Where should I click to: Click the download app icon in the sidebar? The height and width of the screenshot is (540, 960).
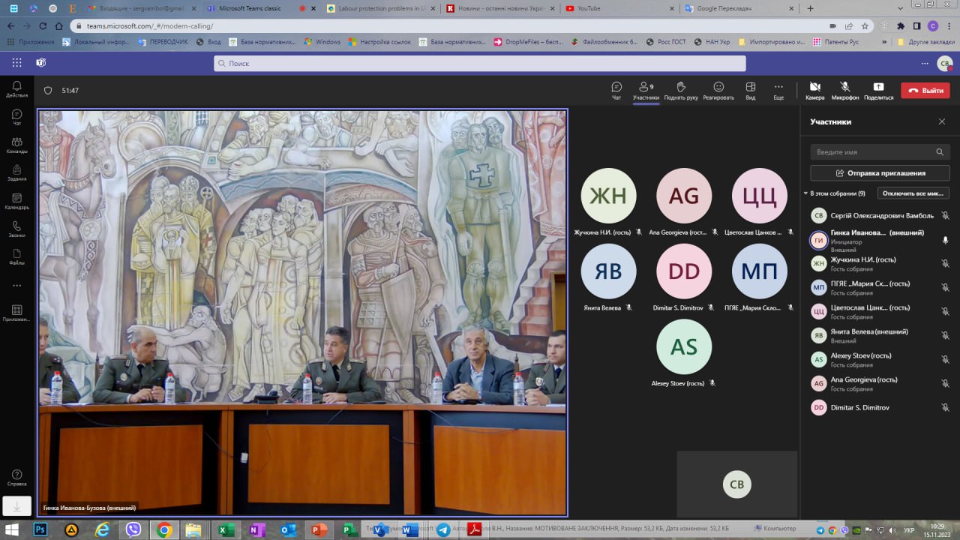(x=16, y=506)
